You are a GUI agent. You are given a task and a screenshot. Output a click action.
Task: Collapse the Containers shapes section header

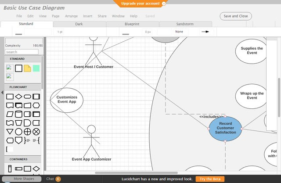[x=23, y=159]
